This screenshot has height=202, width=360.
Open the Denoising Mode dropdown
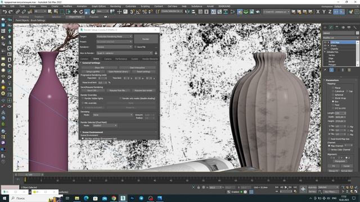click(x=112, y=114)
